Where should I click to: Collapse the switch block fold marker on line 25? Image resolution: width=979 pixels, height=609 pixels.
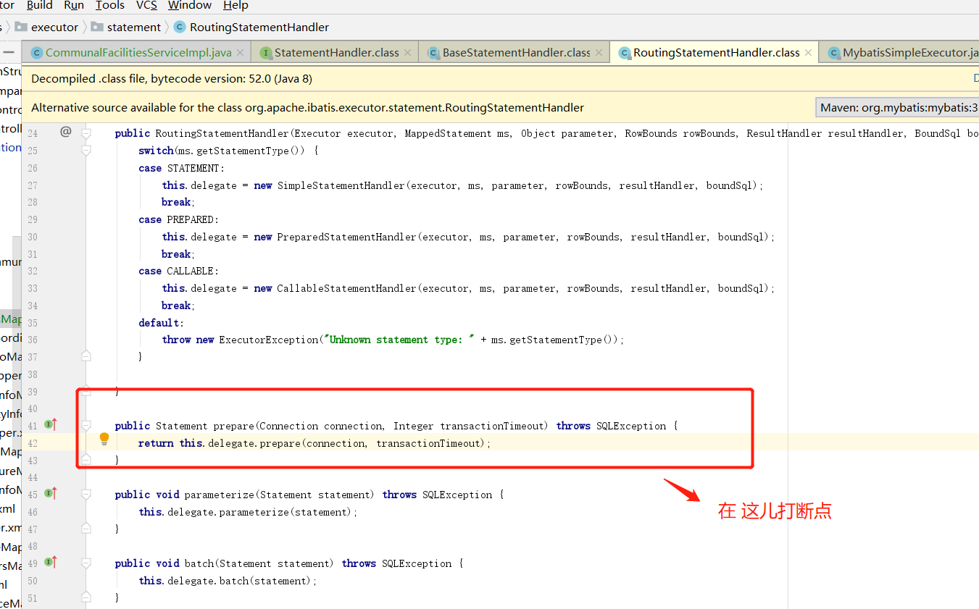(x=86, y=150)
